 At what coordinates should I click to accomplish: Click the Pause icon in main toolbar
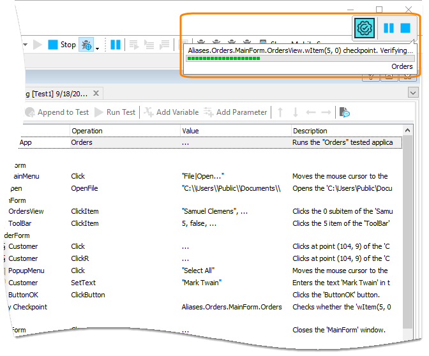pyautogui.click(x=116, y=45)
